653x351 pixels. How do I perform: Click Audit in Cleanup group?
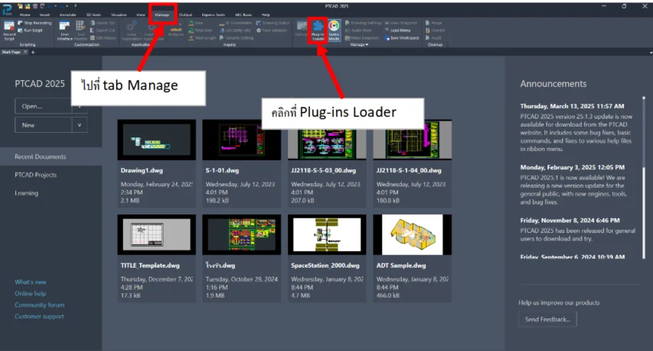point(433,38)
